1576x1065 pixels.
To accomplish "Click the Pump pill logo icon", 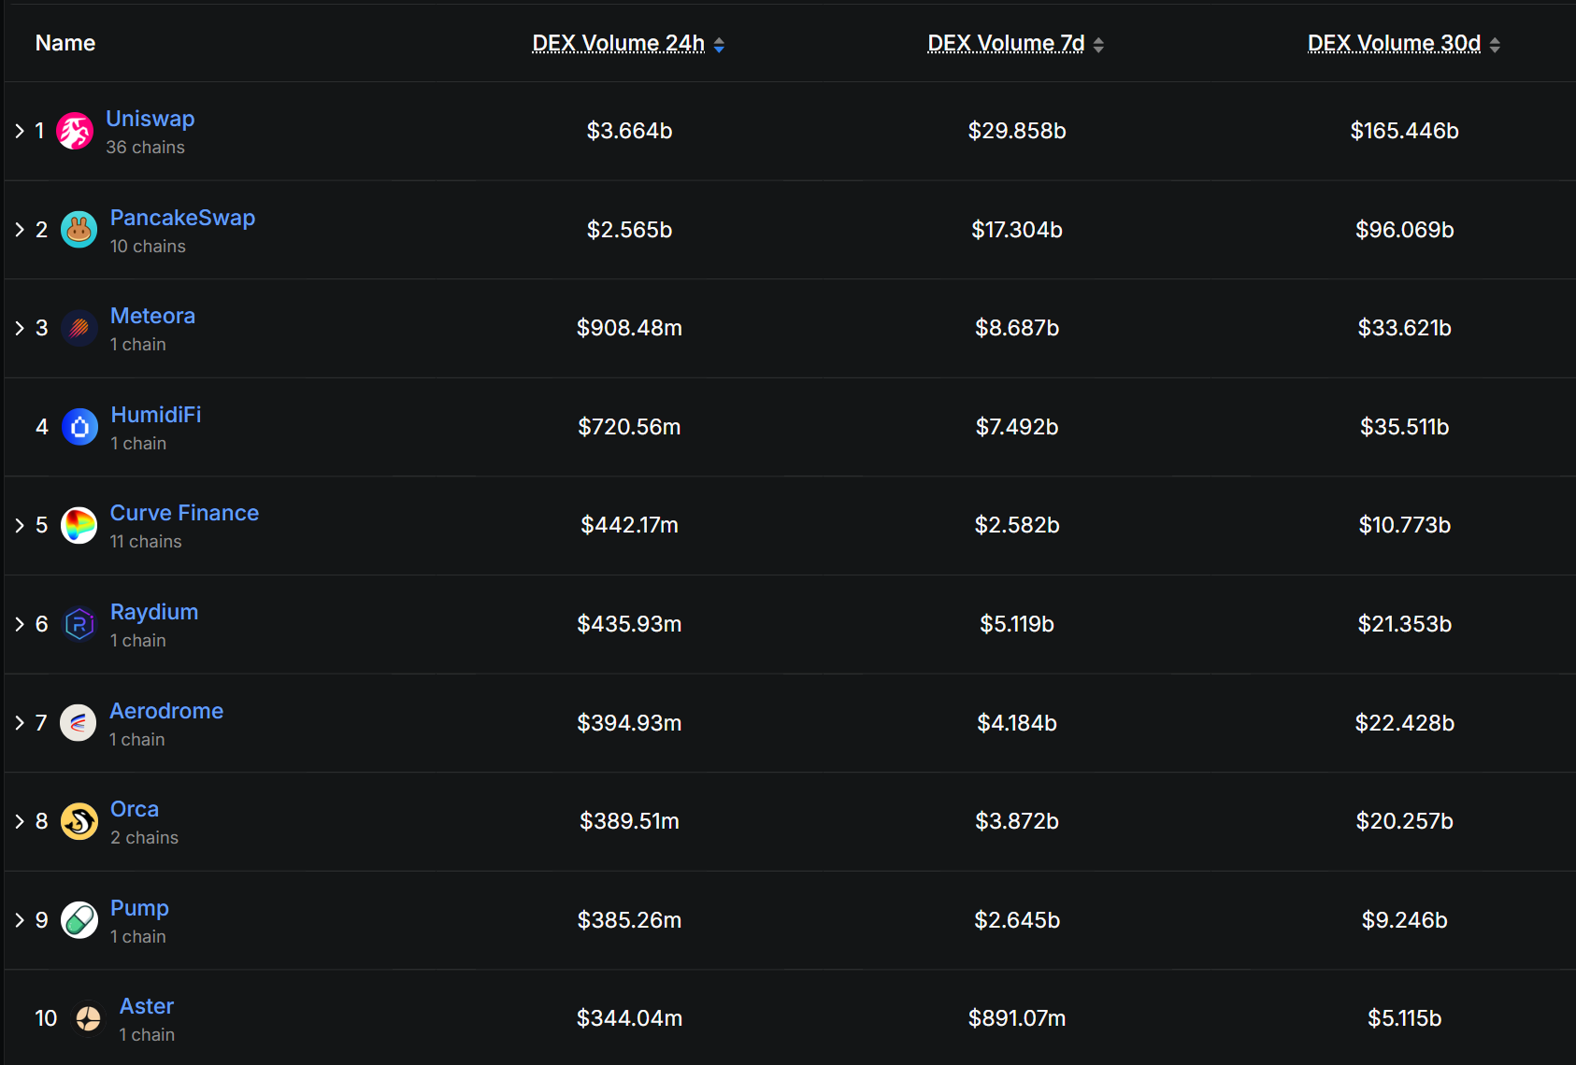I will (x=79, y=920).
